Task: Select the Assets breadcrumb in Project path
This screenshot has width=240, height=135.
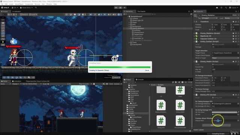Action: (153, 85)
